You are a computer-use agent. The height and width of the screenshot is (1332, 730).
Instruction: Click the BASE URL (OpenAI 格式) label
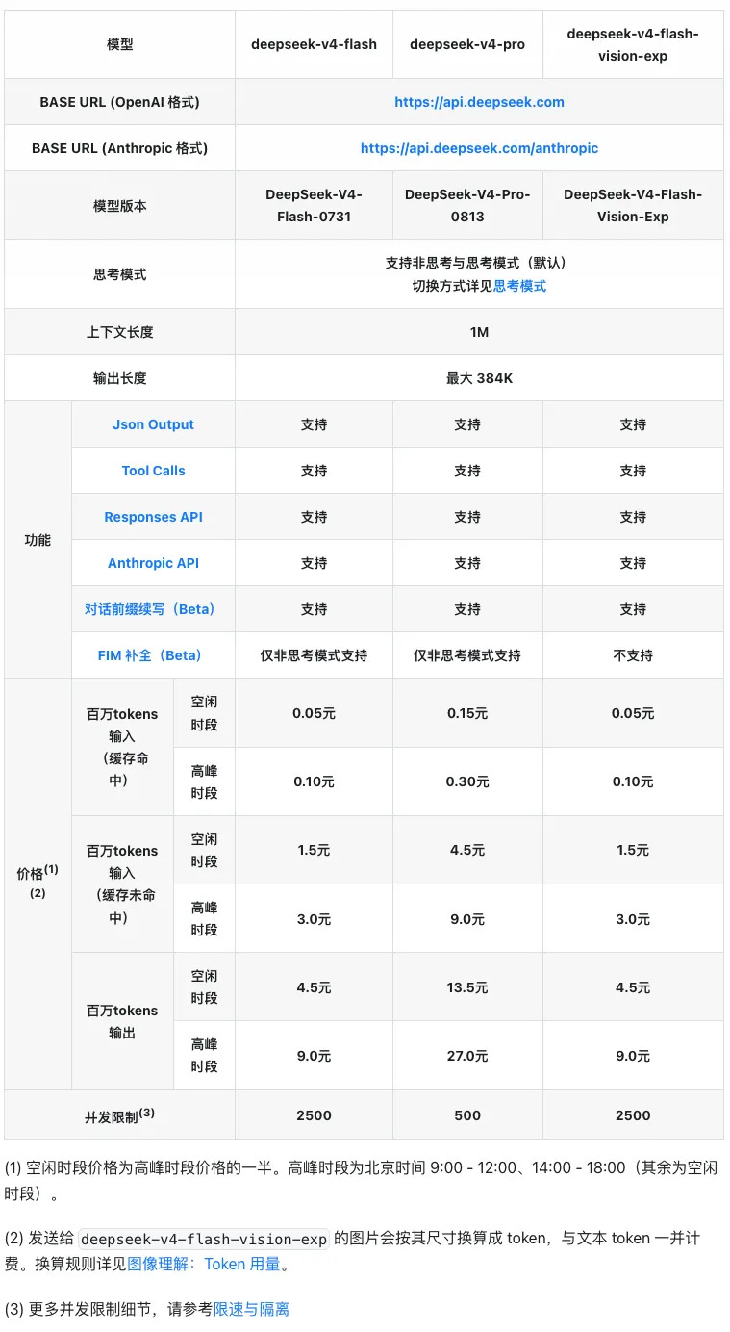120,102
